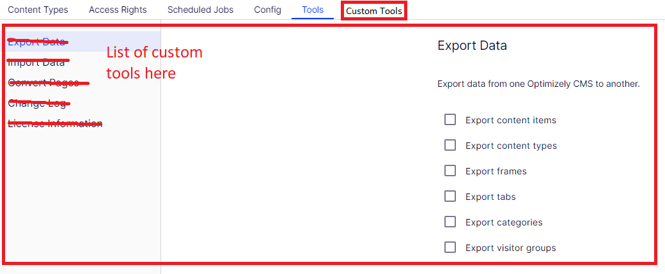Image resolution: width=665 pixels, height=274 pixels.
Task: Open the Content Types tab
Action: click(x=38, y=10)
